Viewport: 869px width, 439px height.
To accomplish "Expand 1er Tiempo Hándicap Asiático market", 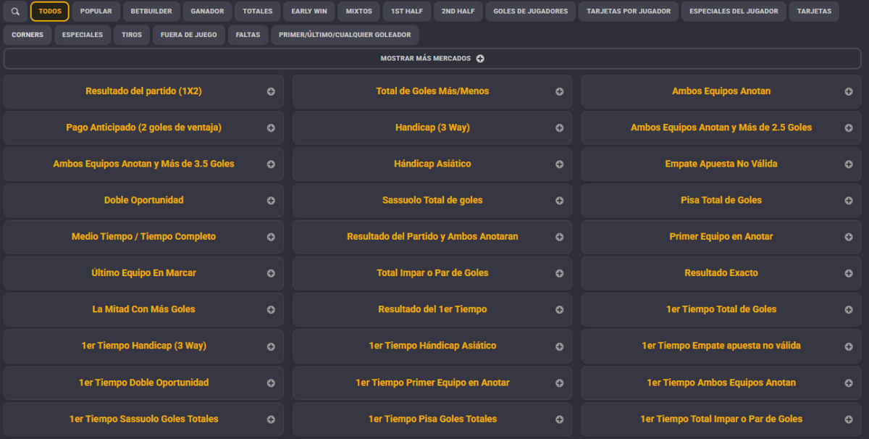I will [x=432, y=346].
